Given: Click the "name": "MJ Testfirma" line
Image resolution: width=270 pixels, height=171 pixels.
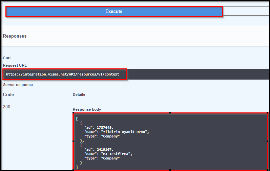Looking at the screenshot, I should click(x=108, y=154).
